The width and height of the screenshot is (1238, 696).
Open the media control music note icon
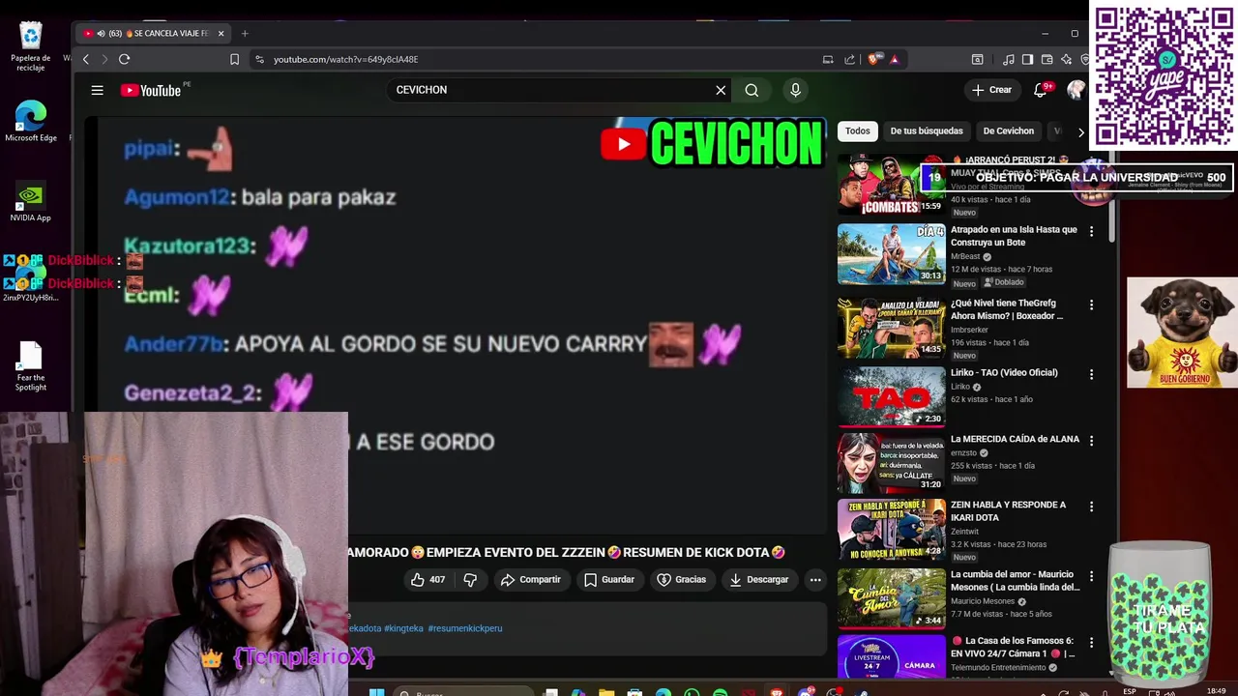pyautogui.click(x=1009, y=59)
